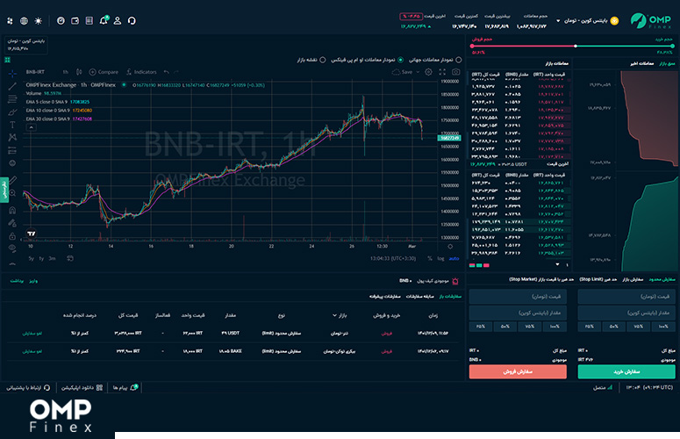Collapse the indicator legend chevron
680x439 pixels.
coord(31,127)
